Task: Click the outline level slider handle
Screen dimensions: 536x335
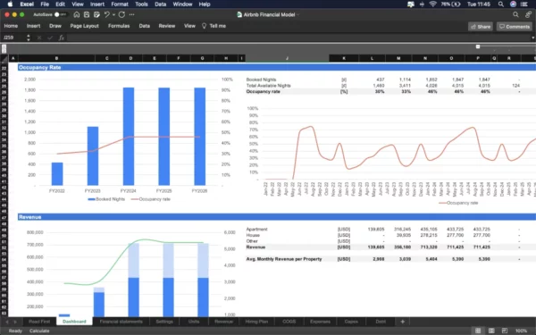Action: pyautogui.click(x=478, y=46)
